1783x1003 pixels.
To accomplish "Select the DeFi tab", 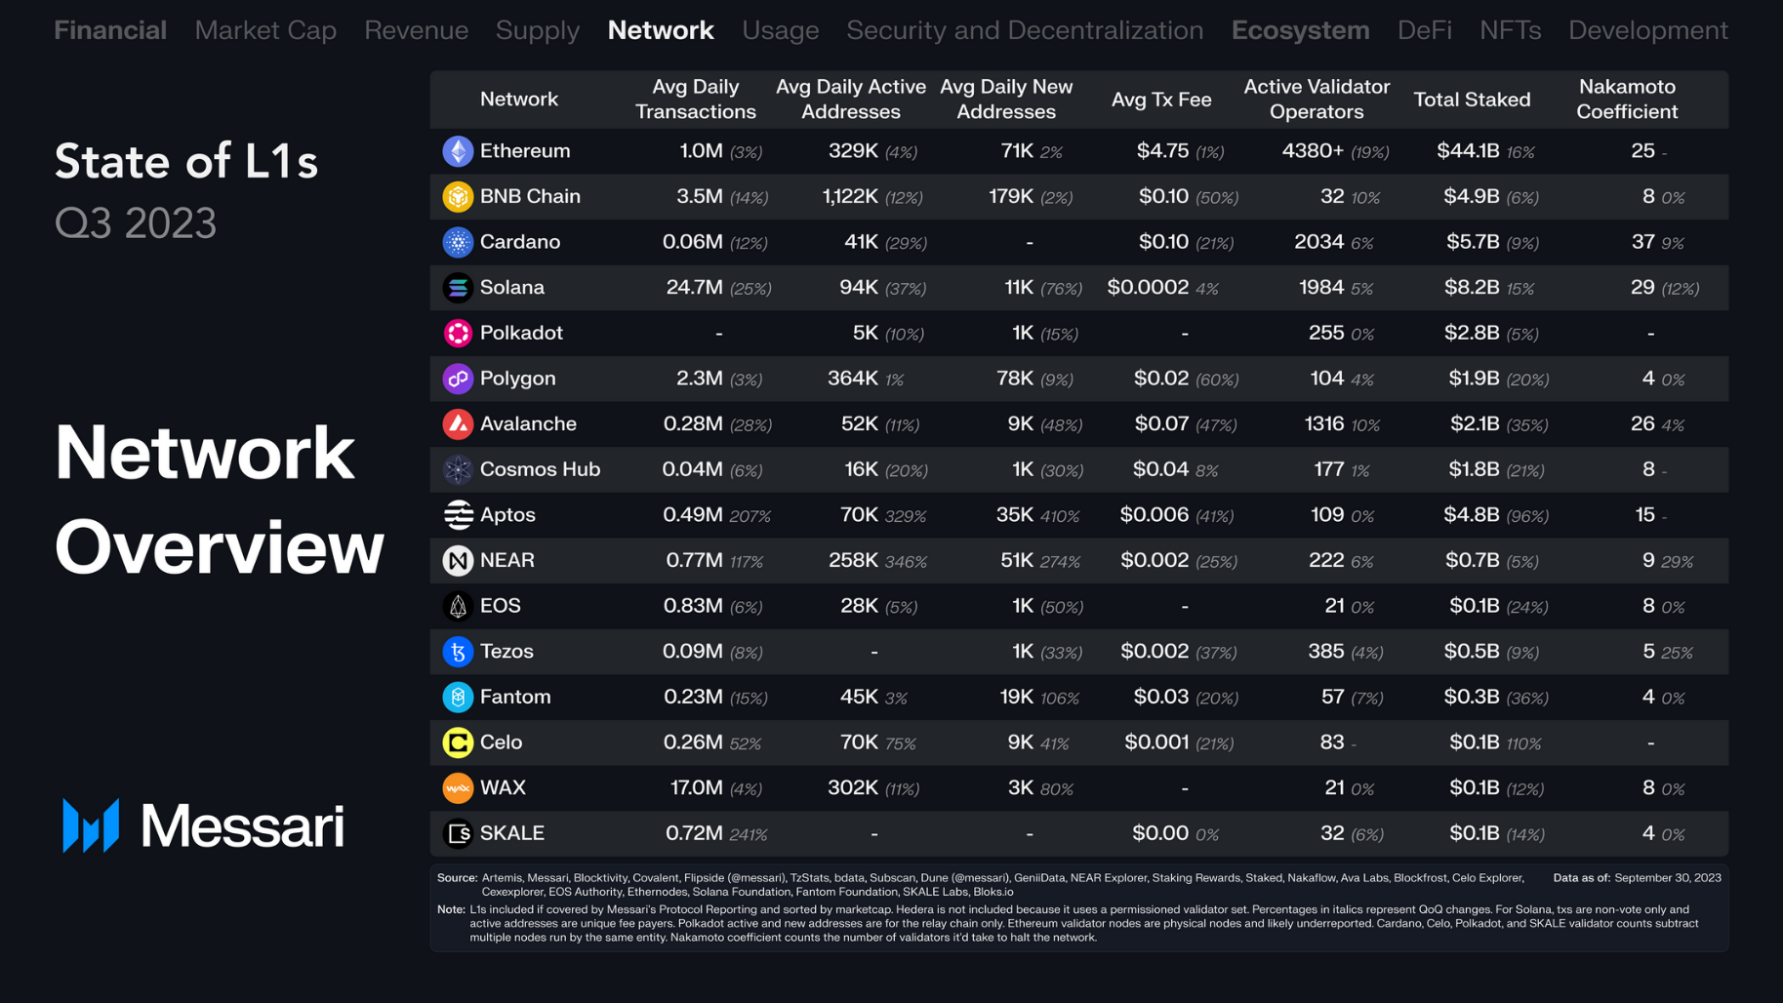I will (1424, 30).
